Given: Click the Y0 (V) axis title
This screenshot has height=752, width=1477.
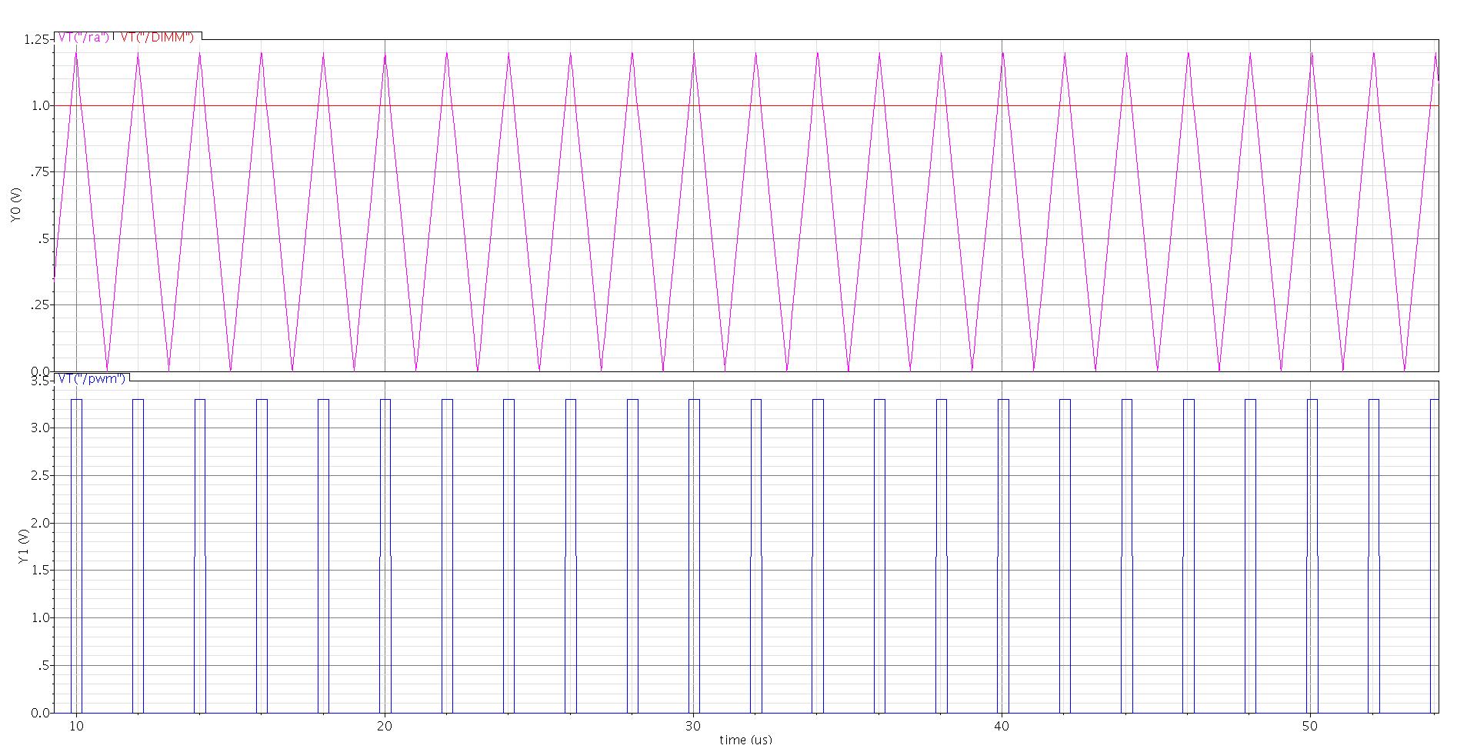Looking at the screenshot, I should (16, 206).
